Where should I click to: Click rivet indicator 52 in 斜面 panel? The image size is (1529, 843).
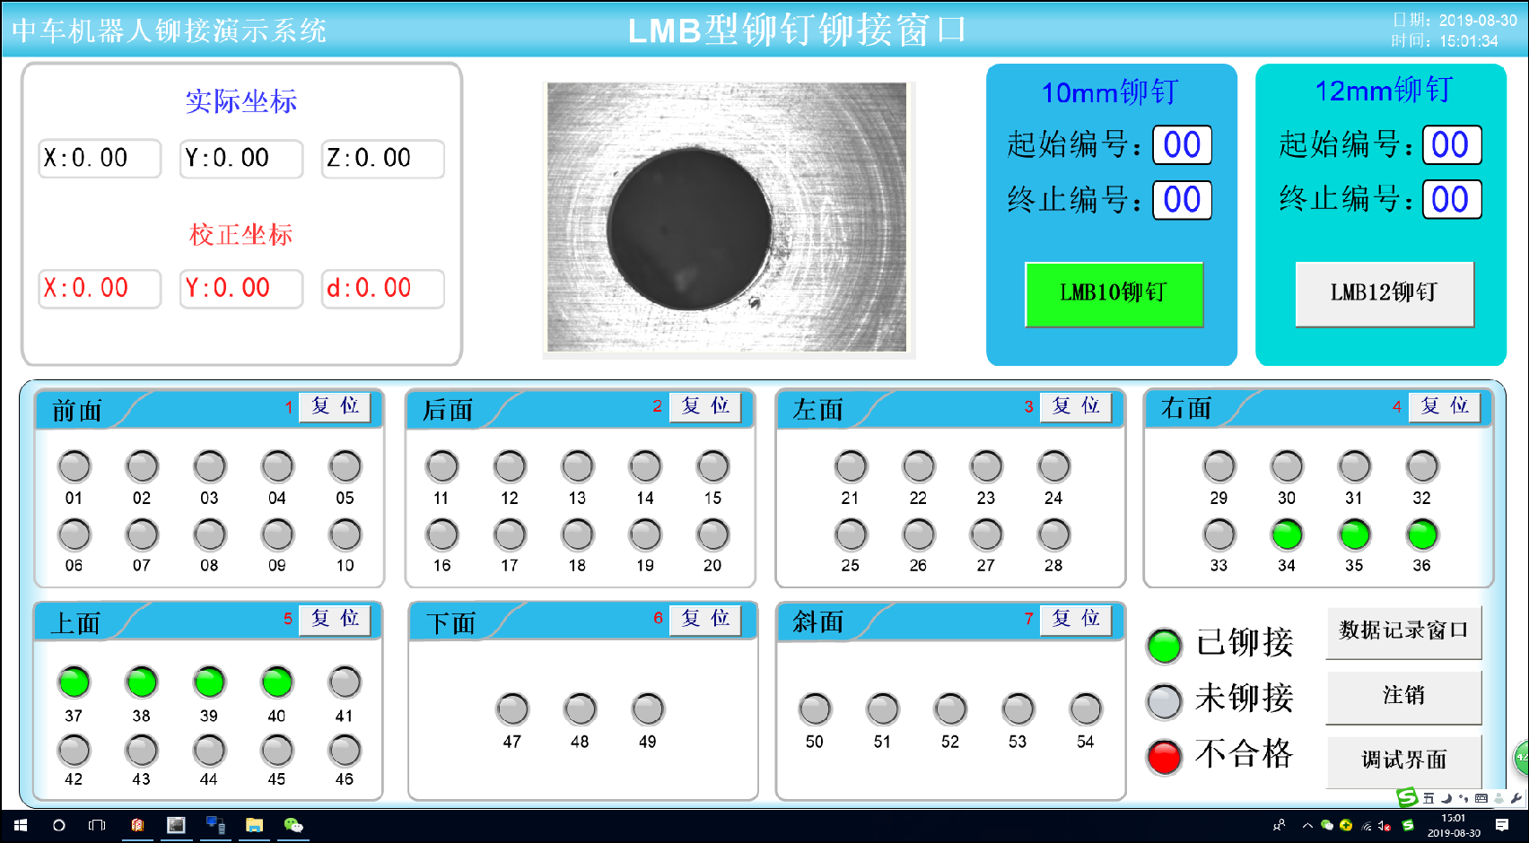point(950,709)
